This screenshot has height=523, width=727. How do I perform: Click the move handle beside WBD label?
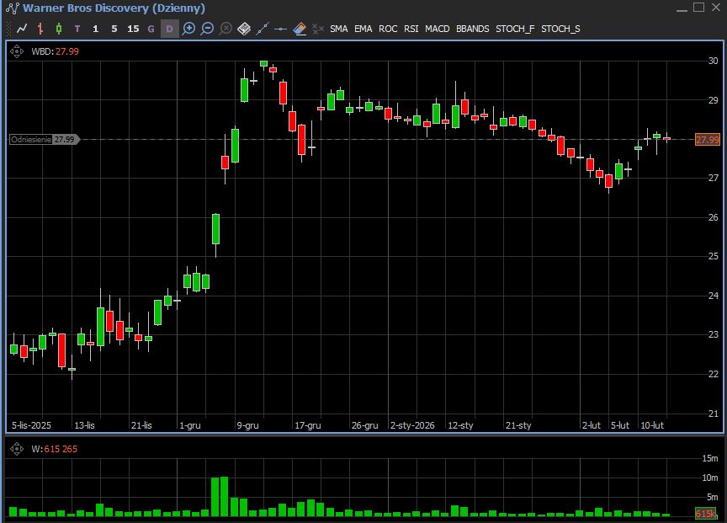pyautogui.click(x=17, y=51)
